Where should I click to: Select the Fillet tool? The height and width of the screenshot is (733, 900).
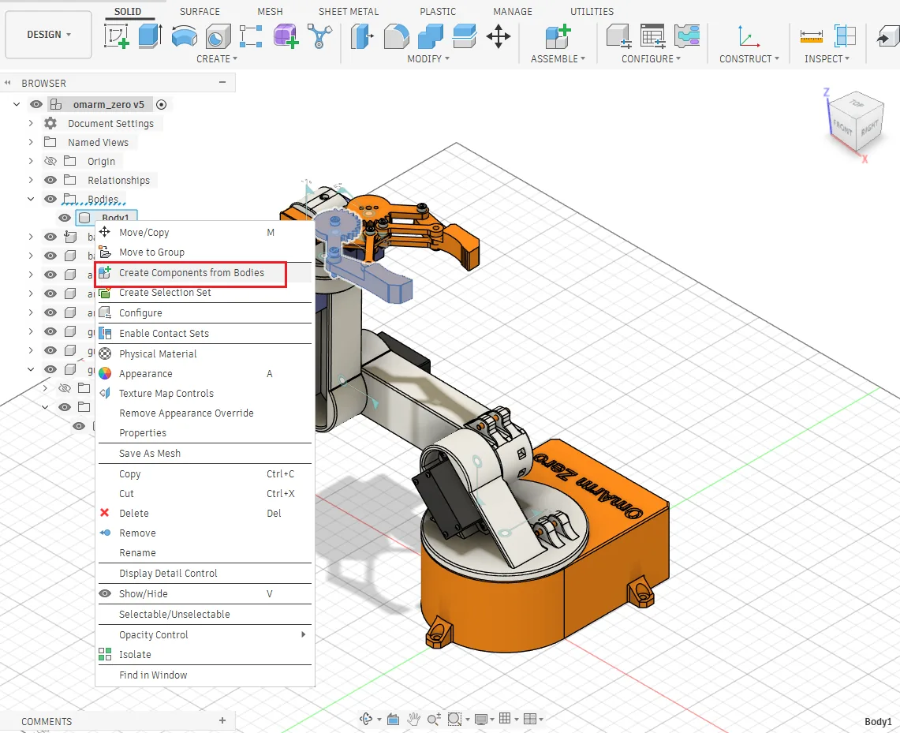point(397,36)
